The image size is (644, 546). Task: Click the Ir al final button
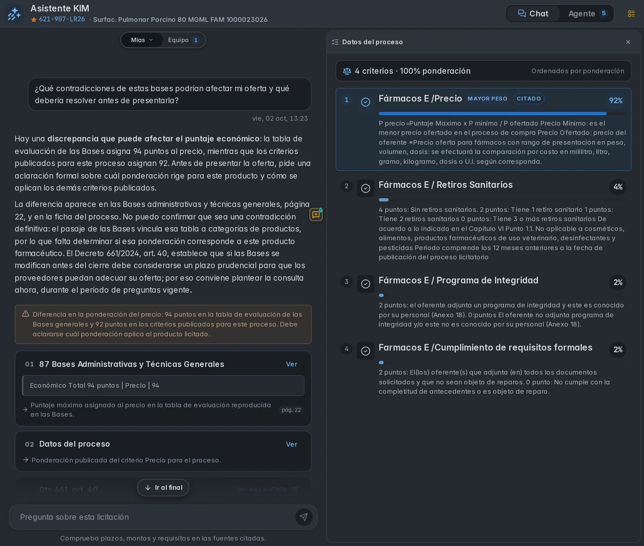(x=163, y=488)
